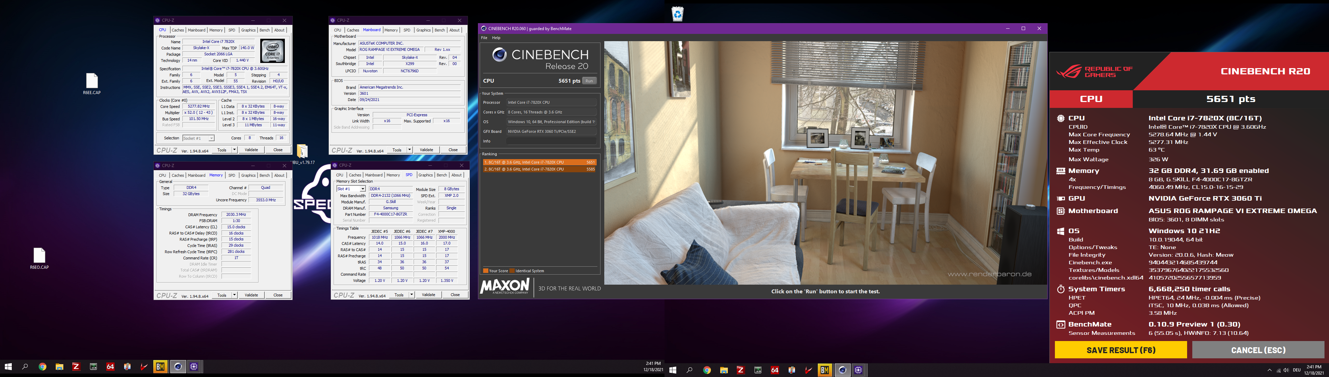
Task: Click the red swoosh icon on the right monitor's taskbar
Action: 808,370
